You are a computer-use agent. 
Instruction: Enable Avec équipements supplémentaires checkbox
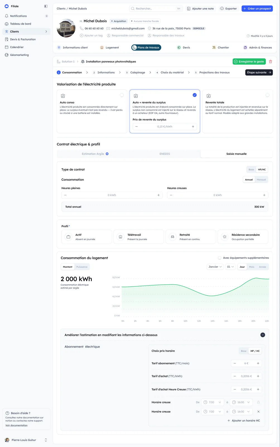point(219,258)
